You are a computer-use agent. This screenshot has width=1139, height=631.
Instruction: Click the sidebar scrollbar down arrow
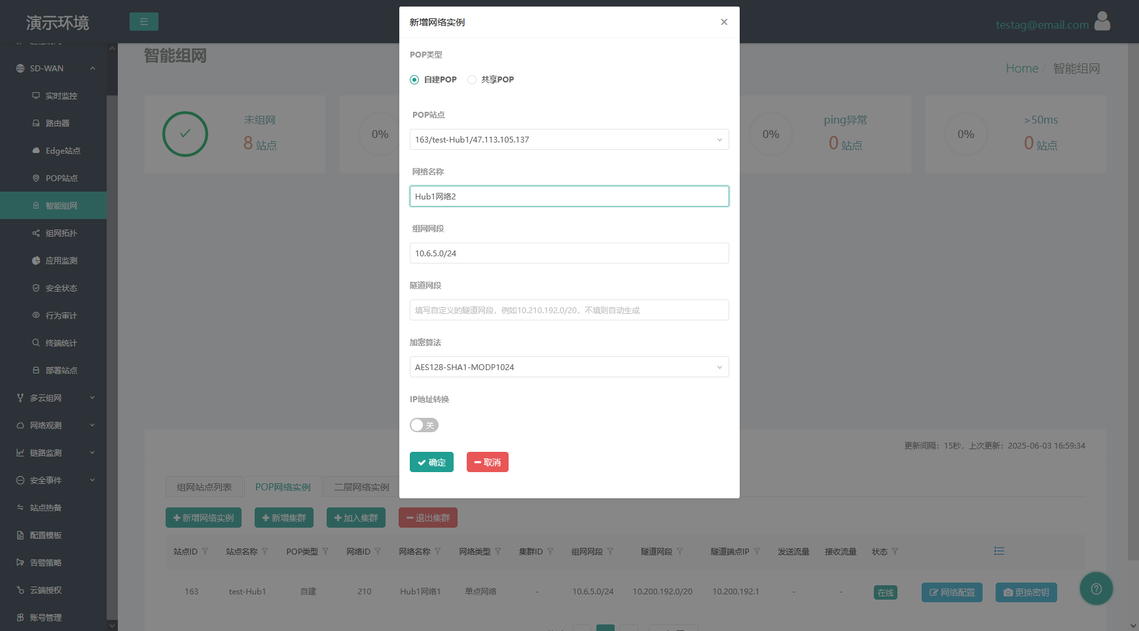point(112,625)
